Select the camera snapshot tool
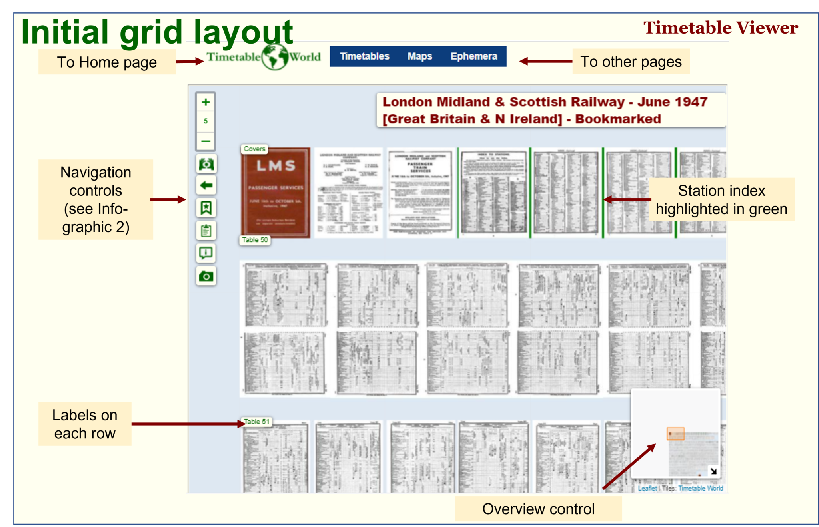 tap(206, 276)
